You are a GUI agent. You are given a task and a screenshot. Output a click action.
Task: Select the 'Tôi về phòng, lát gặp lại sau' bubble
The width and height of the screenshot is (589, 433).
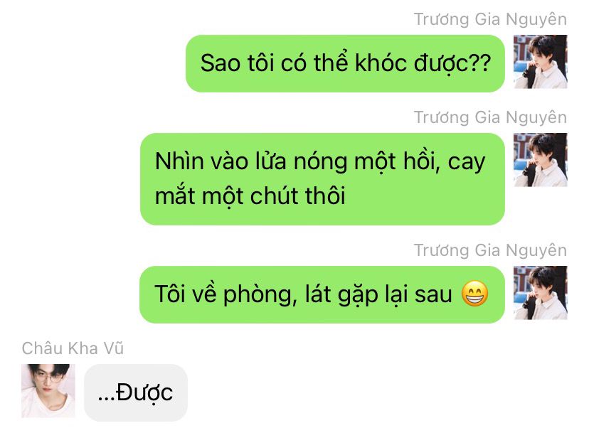(x=322, y=294)
